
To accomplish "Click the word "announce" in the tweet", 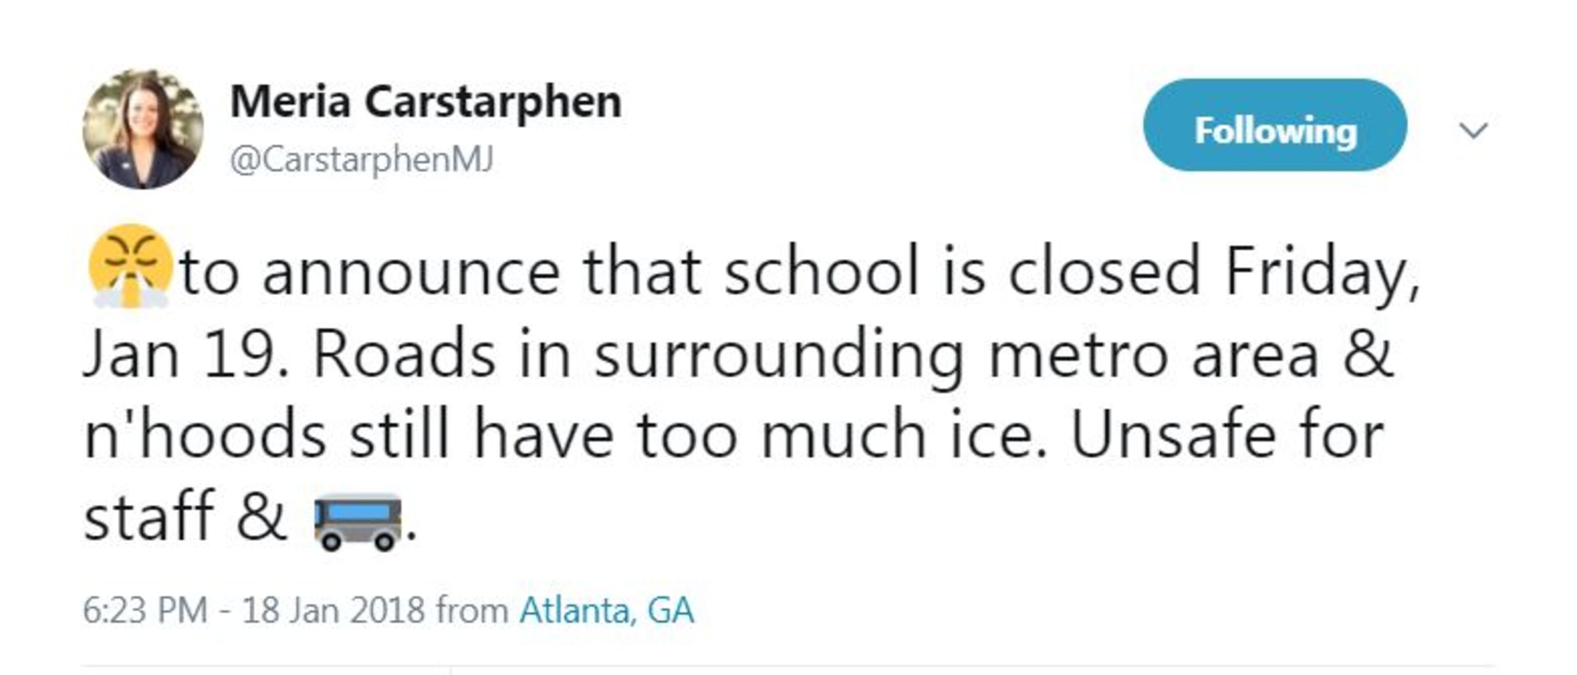I will point(411,272).
